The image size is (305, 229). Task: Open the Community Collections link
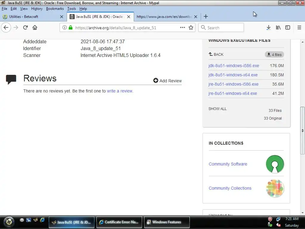tap(230, 188)
